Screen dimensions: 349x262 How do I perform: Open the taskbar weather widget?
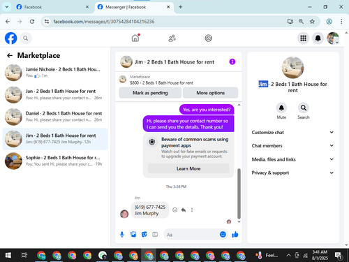coord(267,255)
